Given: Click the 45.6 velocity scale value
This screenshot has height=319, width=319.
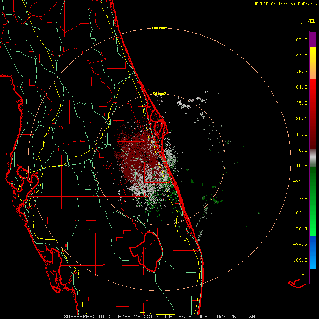Looking at the screenshot, I should pyautogui.click(x=302, y=103).
